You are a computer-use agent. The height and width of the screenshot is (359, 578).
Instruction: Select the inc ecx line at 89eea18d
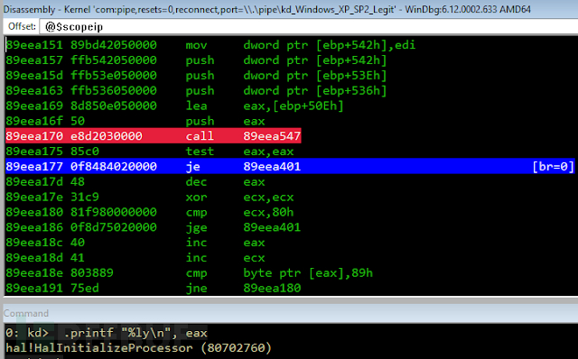tap(135, 258)
